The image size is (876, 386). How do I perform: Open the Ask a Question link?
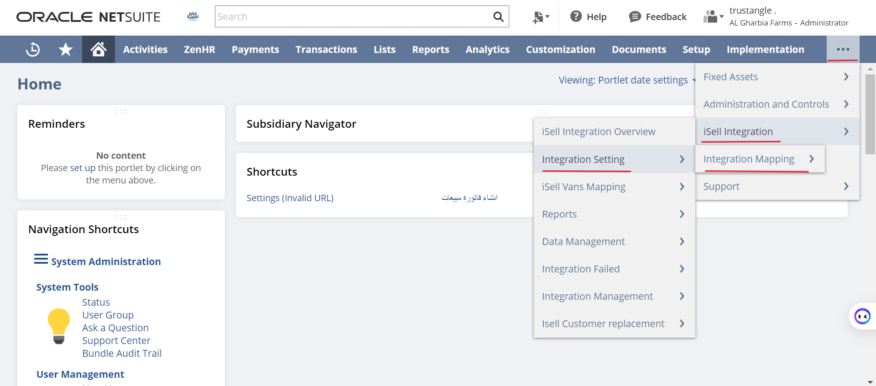(x=115, y=328)
